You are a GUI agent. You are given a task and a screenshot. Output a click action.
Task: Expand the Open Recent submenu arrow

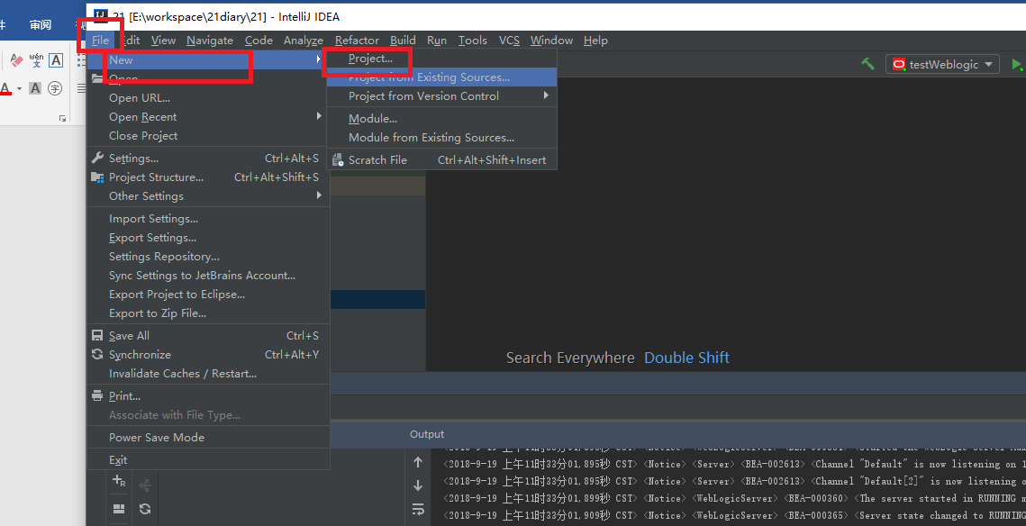[319, 116]
